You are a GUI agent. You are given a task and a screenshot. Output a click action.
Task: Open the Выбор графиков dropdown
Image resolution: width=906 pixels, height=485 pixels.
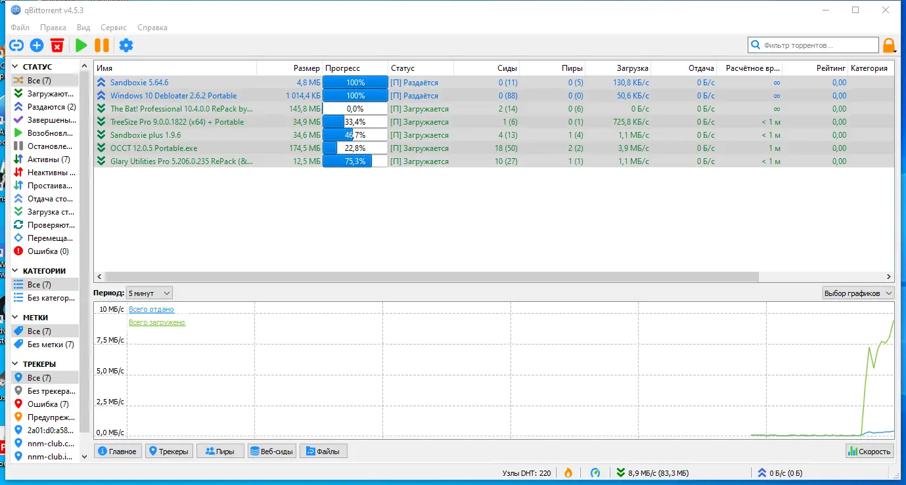coord(858,293)
